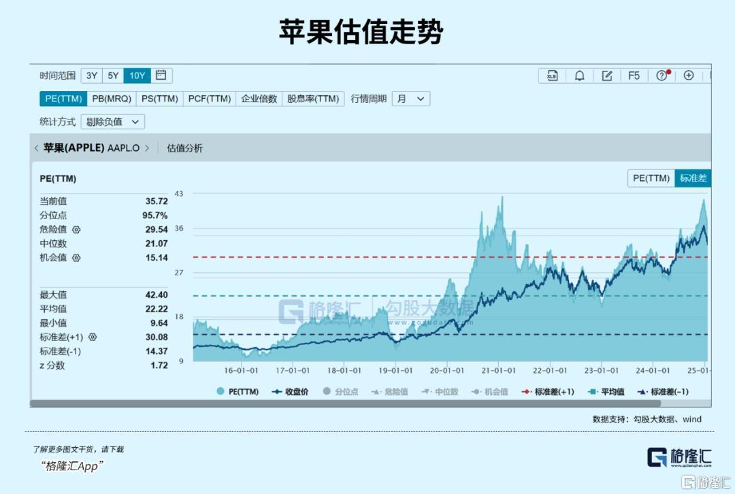
Task: Toggle the 分位点 series in the legend
Action: point(340,392)
